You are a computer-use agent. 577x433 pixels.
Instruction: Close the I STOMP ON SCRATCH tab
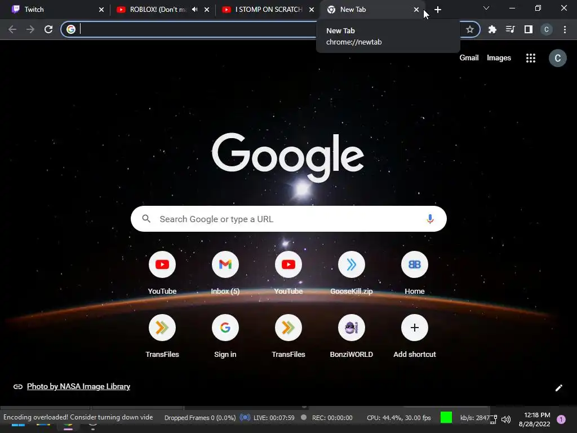tap(311, 10)
